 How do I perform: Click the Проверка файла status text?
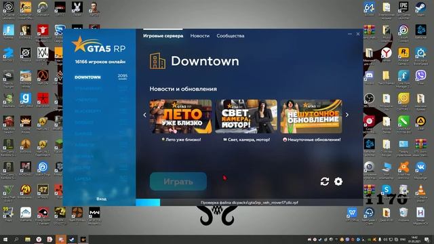(250, 203)
